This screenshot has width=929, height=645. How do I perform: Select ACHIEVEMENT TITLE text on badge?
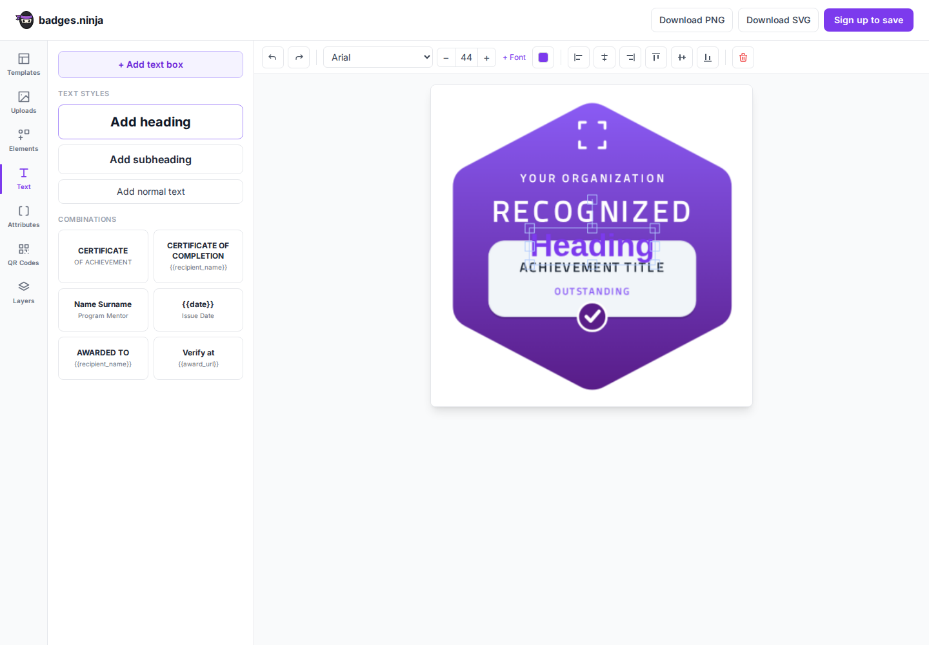pos(592,268)
